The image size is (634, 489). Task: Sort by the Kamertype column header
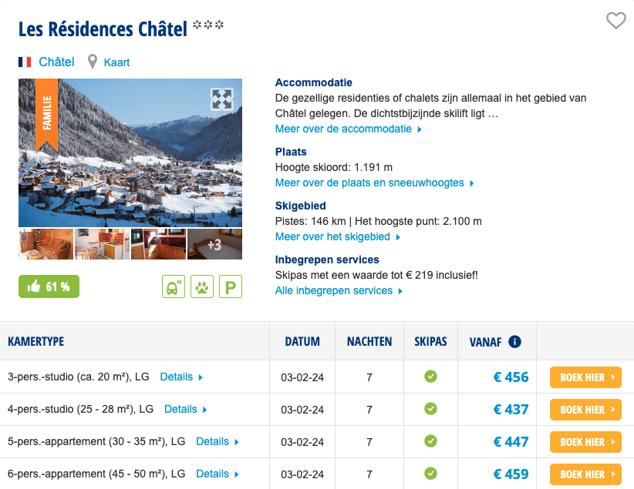click(36, 341)
